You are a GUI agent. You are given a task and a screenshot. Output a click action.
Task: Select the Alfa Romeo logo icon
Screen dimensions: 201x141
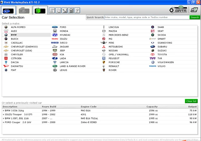point(6,27)
